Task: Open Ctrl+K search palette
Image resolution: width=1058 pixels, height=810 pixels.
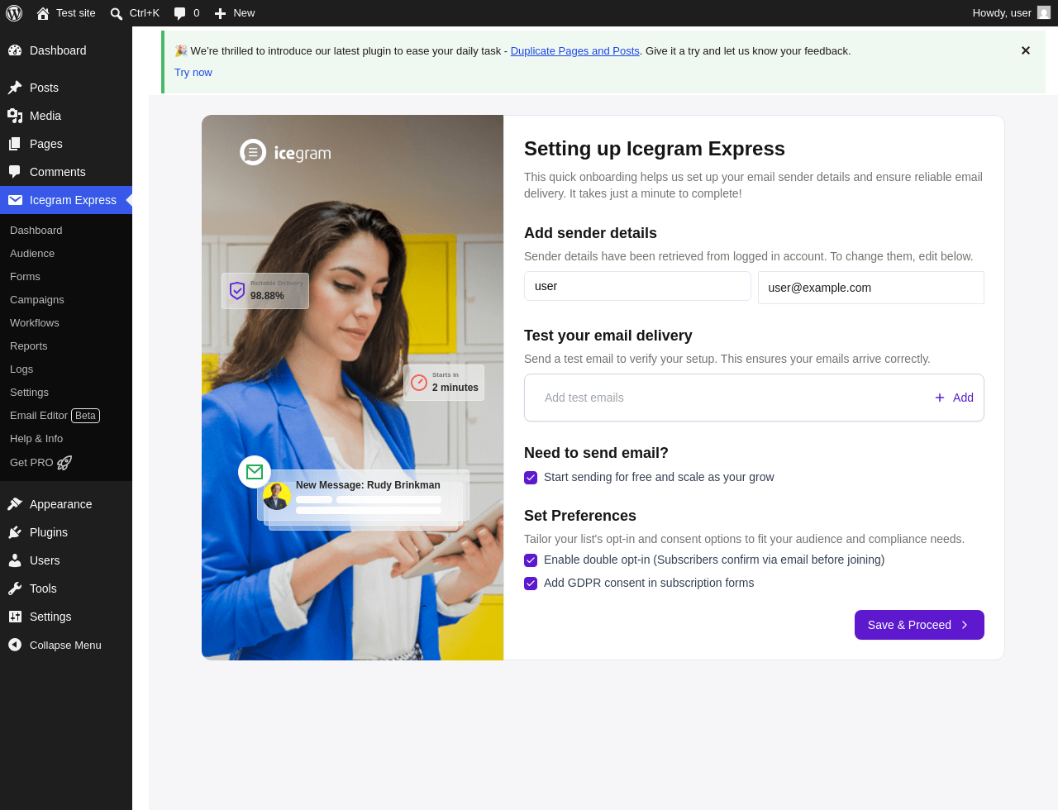Action: tap(135, 13)
